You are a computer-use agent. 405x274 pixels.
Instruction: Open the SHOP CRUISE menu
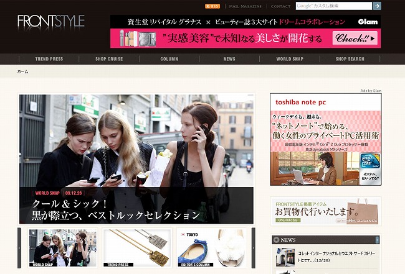(x=109, y=59)
